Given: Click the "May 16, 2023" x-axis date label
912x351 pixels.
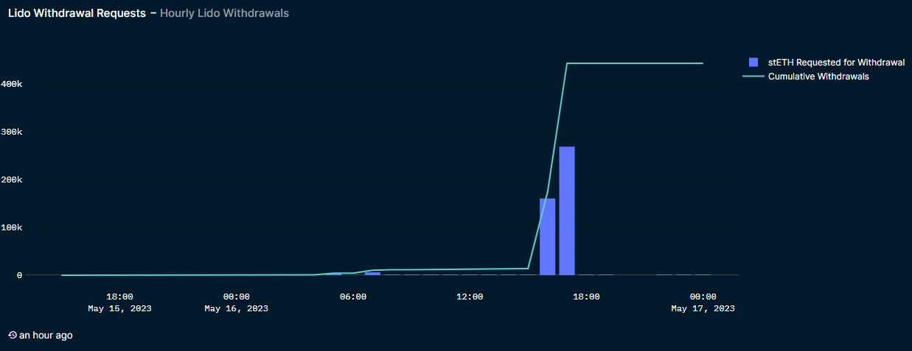Looking at the screenshot, I should [236, 308].
